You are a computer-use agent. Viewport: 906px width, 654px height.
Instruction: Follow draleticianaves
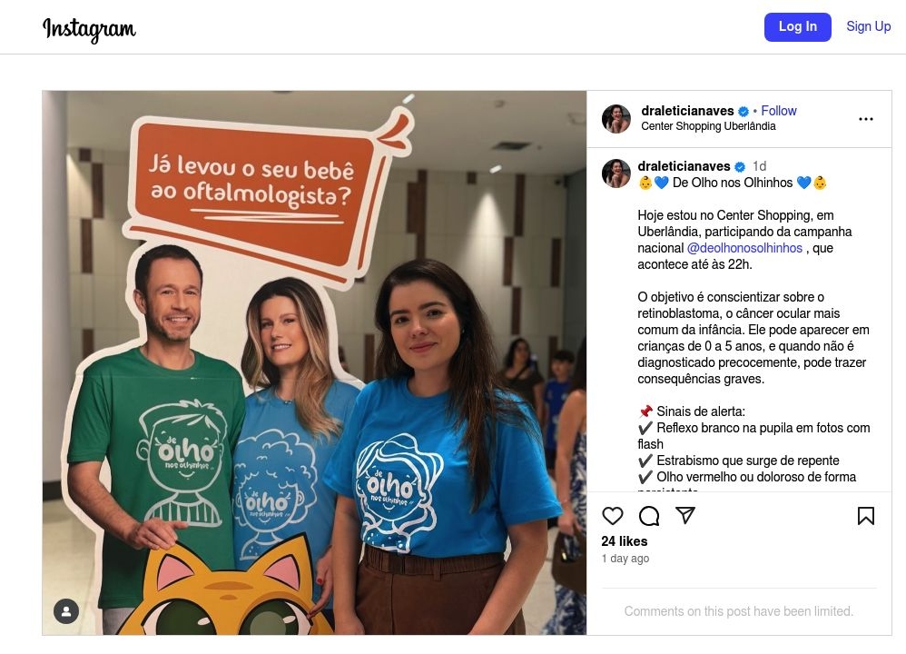point(778,111)
